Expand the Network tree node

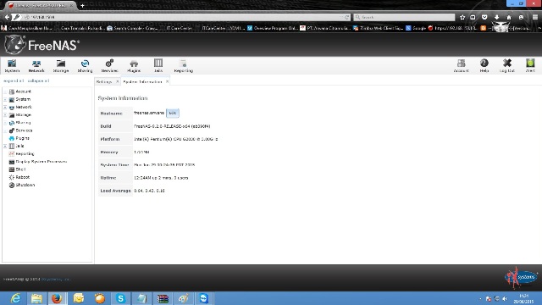(x=5, y=108)
